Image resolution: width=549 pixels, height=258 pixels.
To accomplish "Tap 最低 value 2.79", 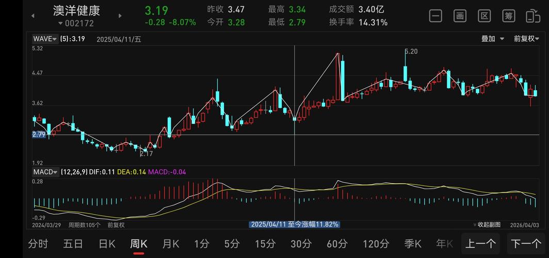I will click(x=297, y=22).
